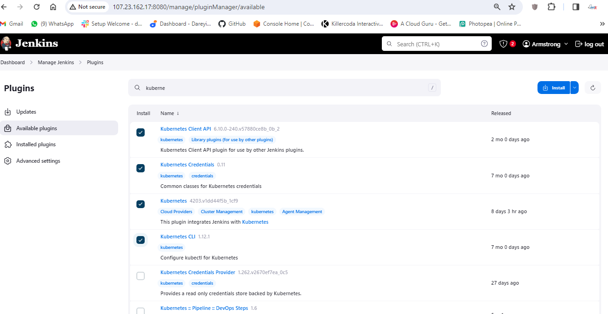Expand the Install button dropdown arrow
The height and width of the screenshot is (314, 608).
pos(575,88)
